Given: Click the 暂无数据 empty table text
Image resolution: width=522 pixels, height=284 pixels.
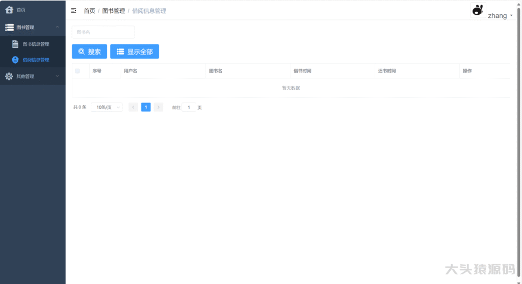Looking at the screenshot, I should [x=291, y=88].
